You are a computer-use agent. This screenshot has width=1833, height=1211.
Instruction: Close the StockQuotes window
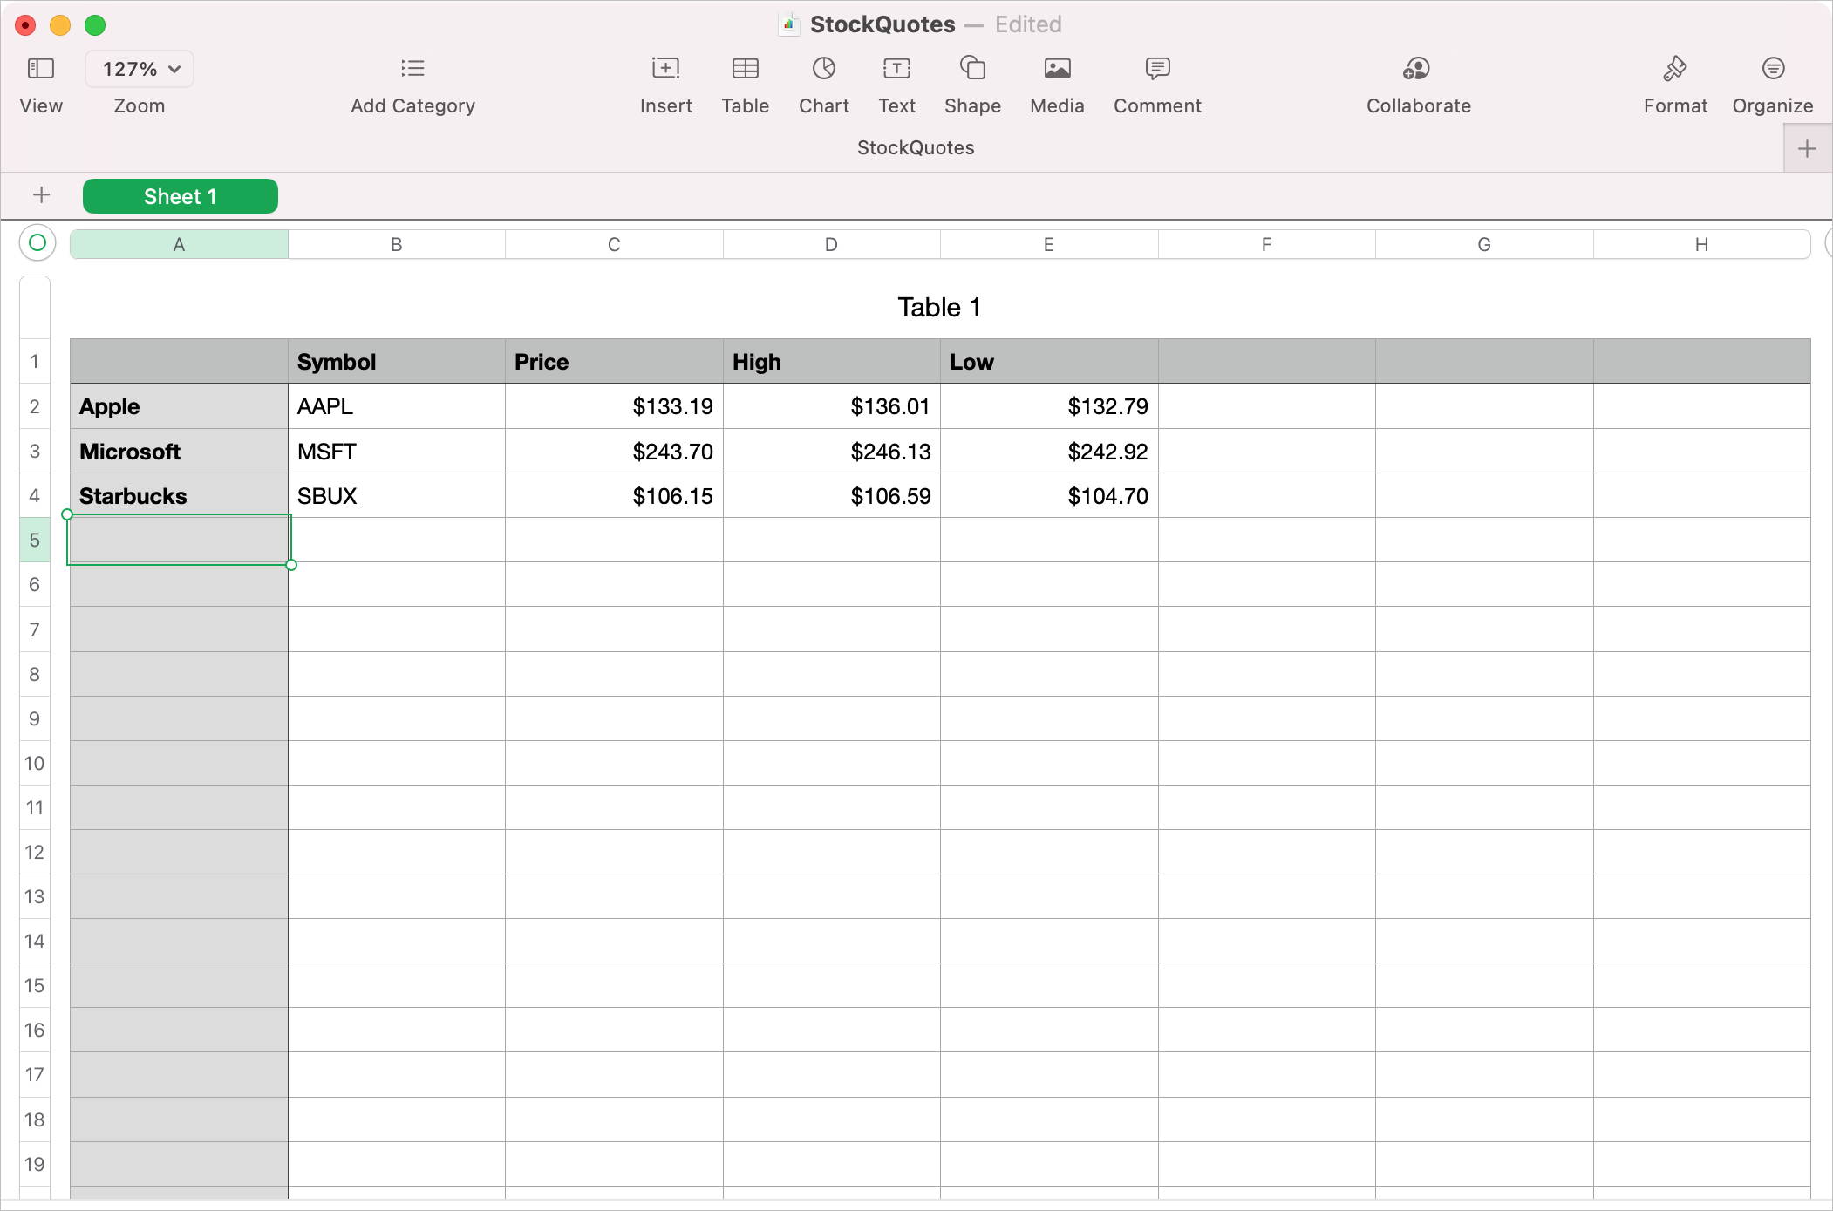[25, 25]
